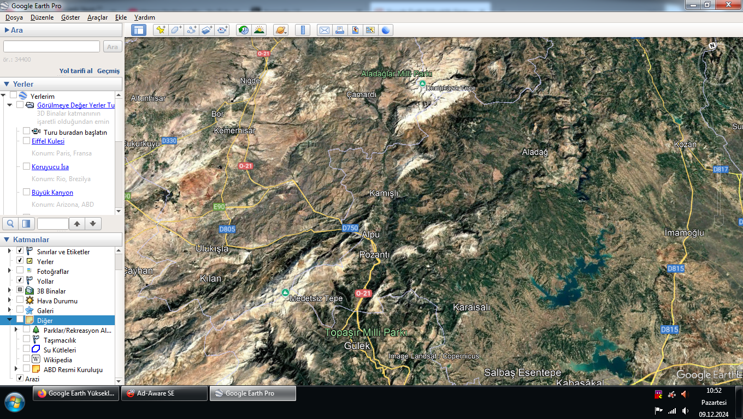
Task: Check the Eiffel Kulesi place checkbox
Action: coord(26,141)
